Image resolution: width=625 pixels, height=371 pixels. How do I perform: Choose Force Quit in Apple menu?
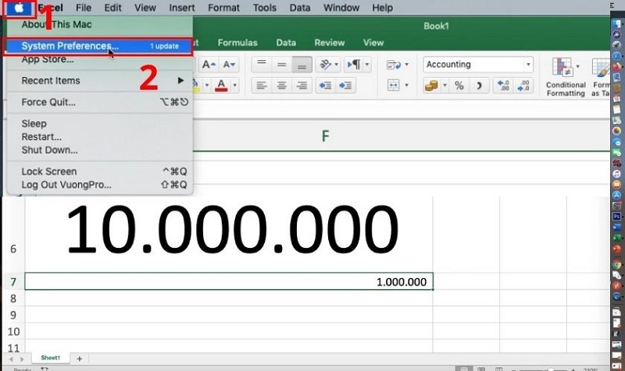(x=48, y=102)
